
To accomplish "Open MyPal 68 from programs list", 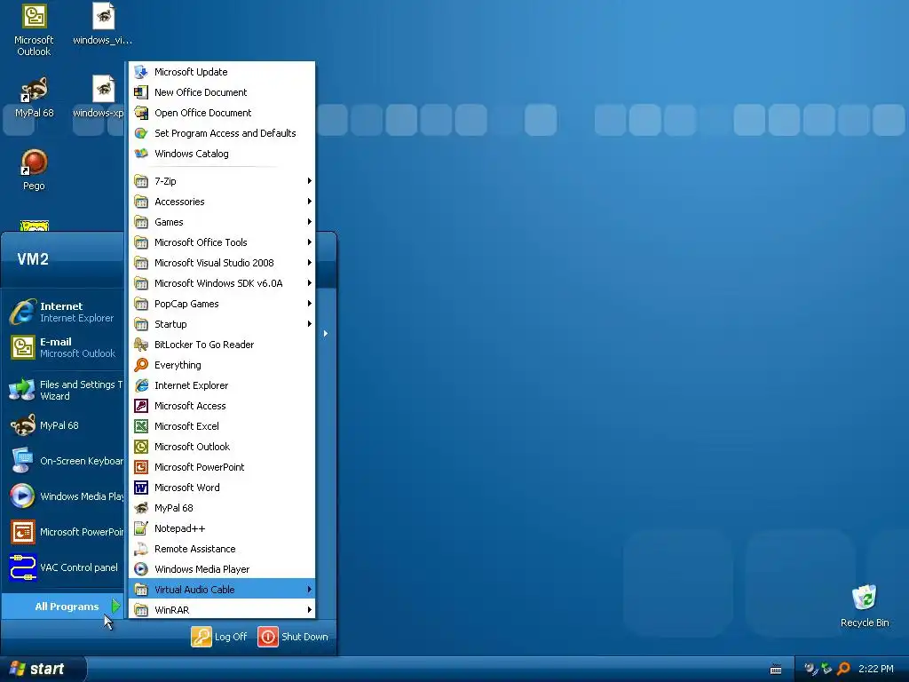I will point(221,508).
